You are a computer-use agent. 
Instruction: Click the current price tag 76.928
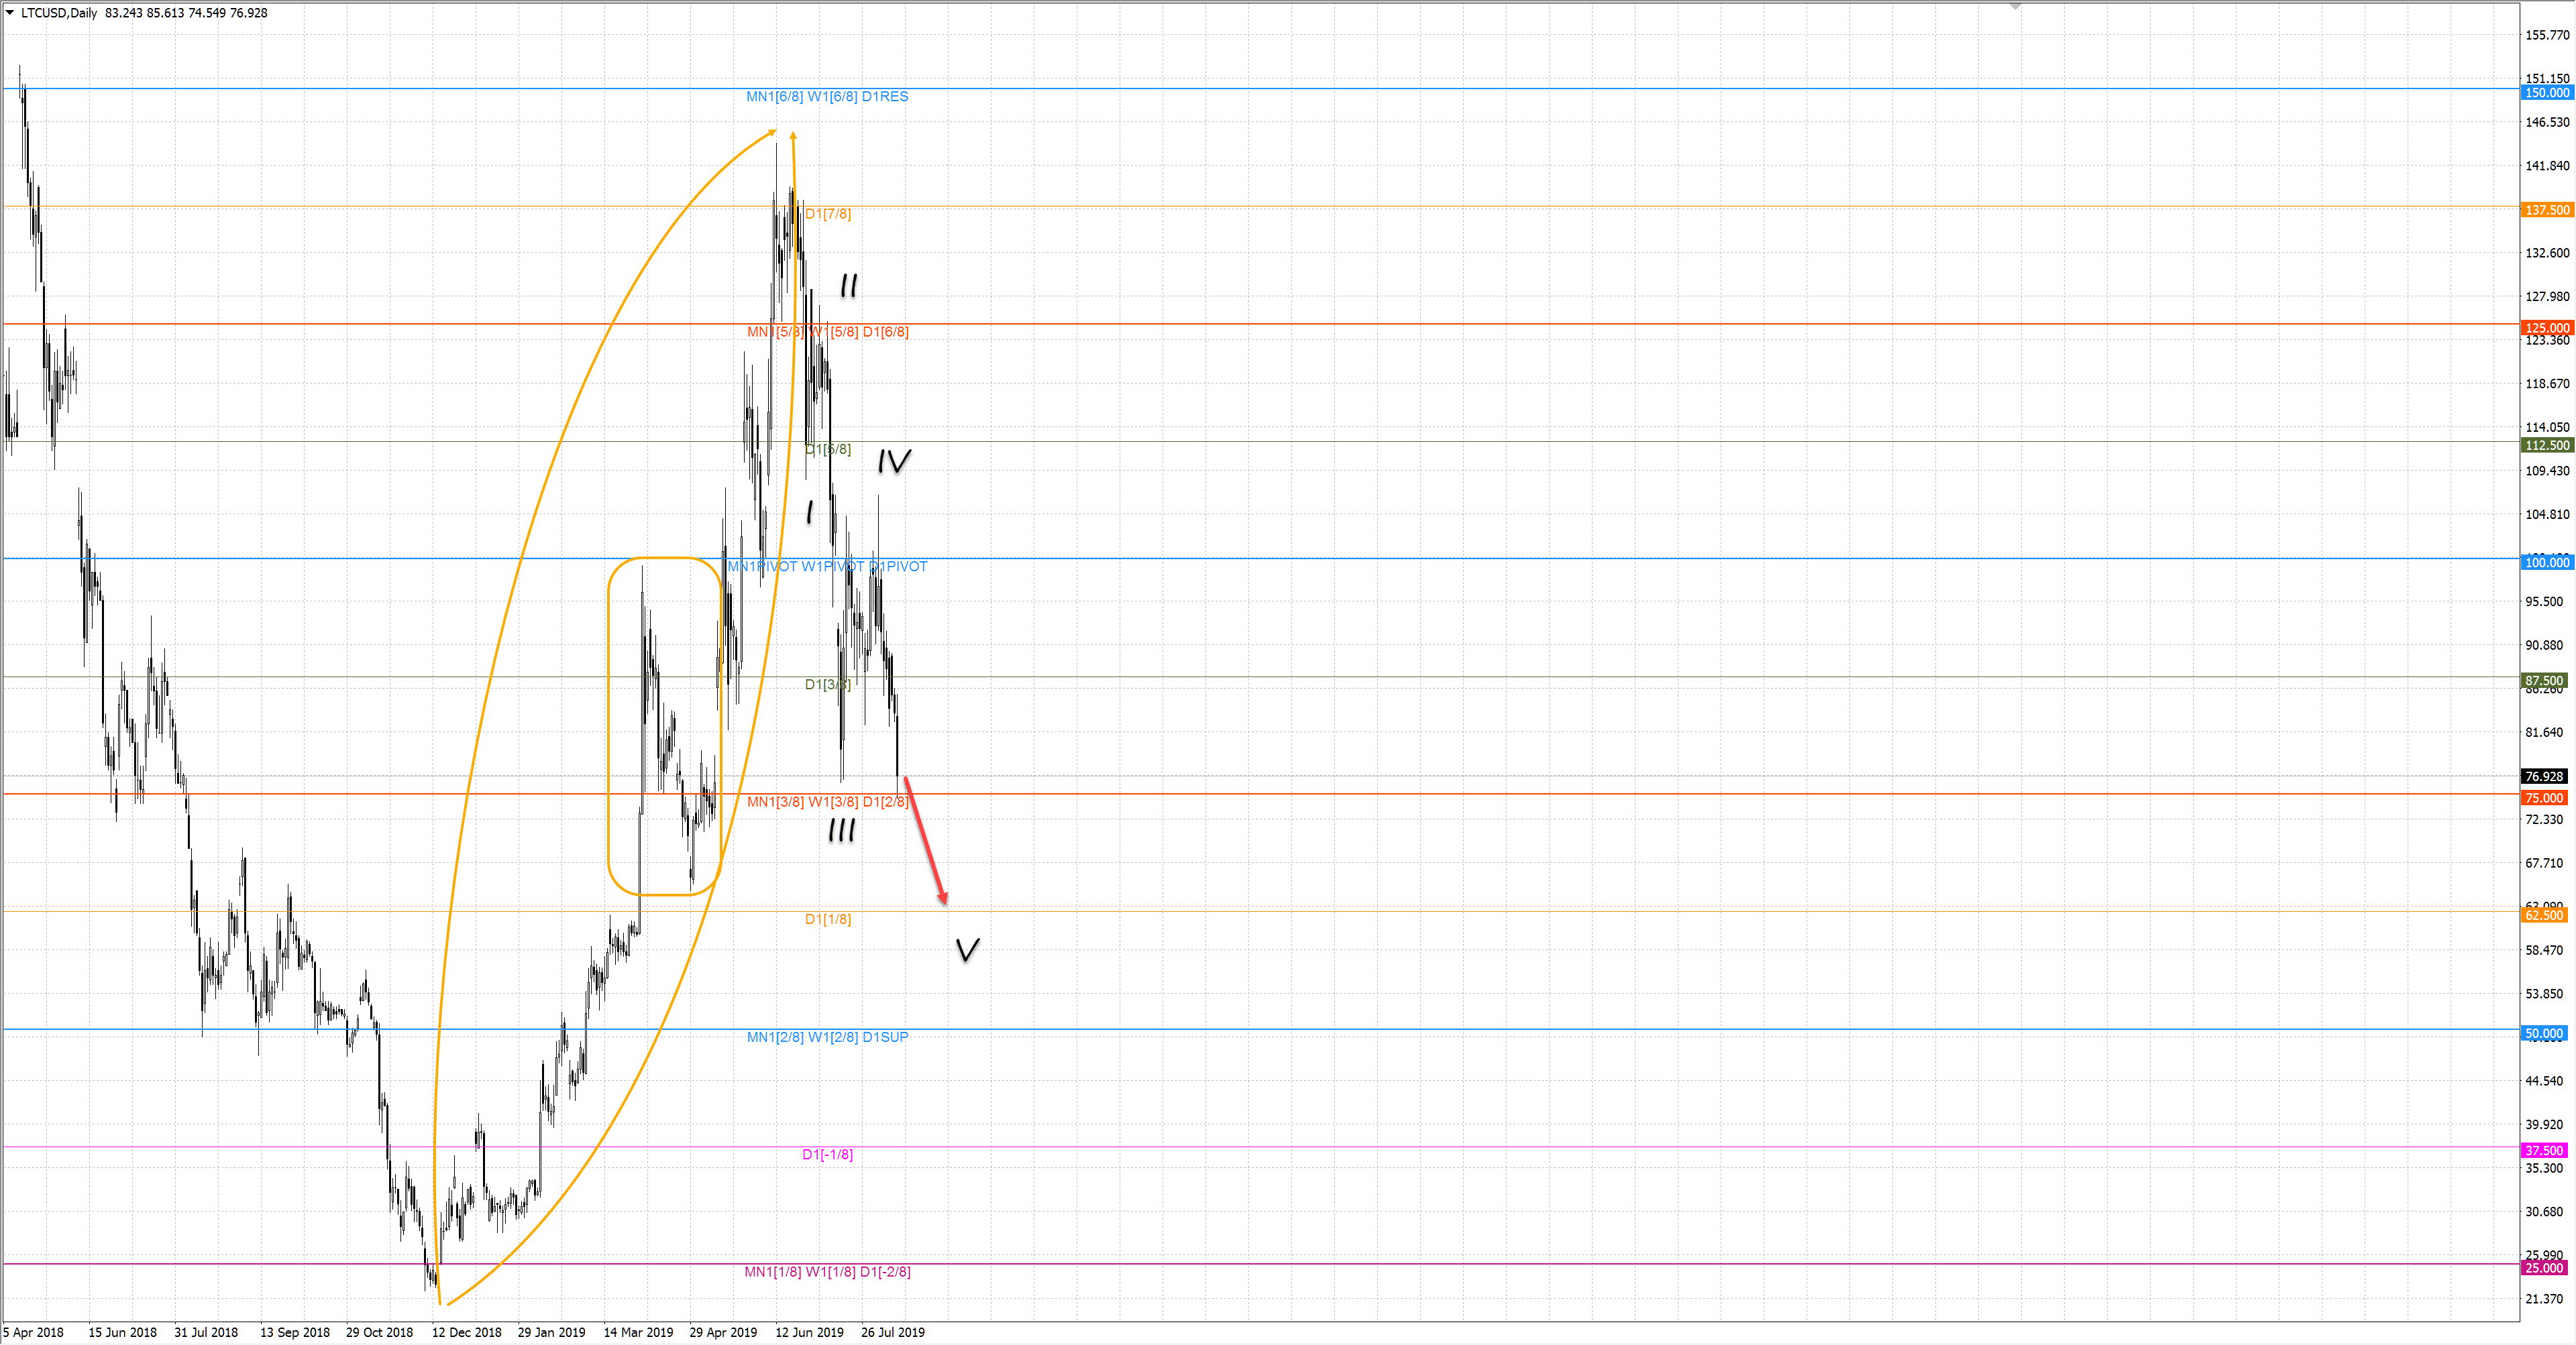coord(2544,776)
